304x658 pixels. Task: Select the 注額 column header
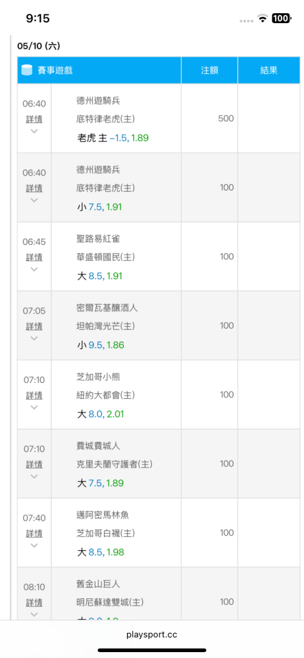tap(209, 70)
